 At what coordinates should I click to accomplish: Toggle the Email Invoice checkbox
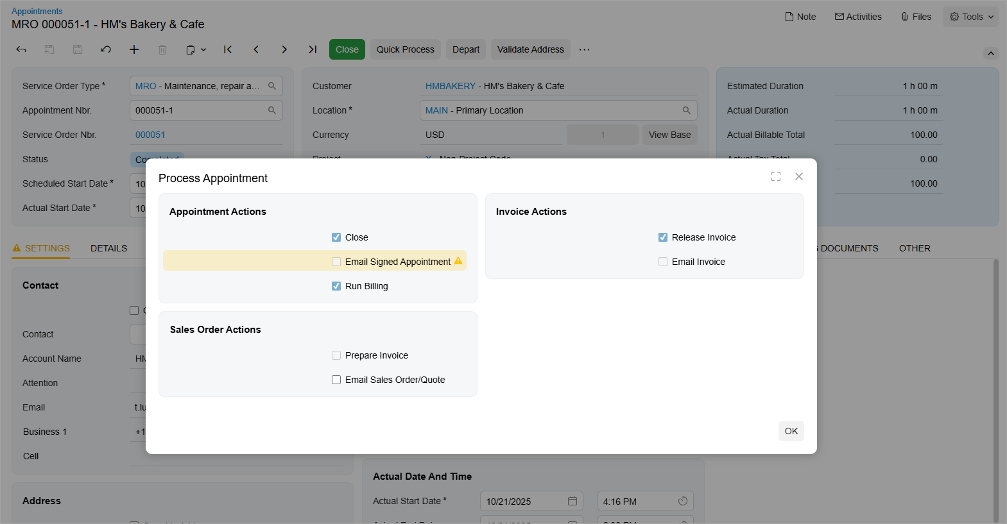coord(663,262)
